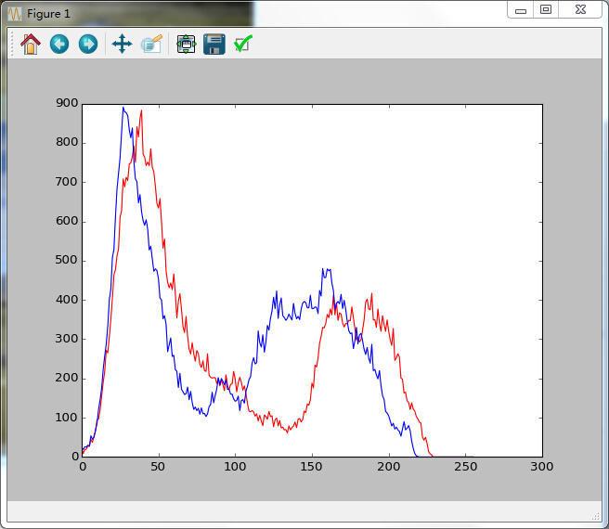Click the red curve's highest peak
The height and width of the screenshot is (529, 609).
141,111
